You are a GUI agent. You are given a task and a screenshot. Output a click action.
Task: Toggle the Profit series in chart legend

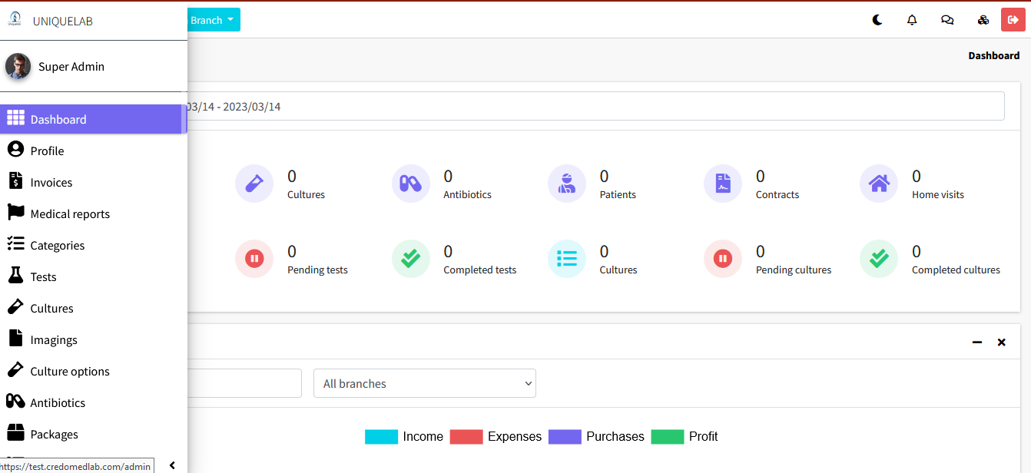703,436
